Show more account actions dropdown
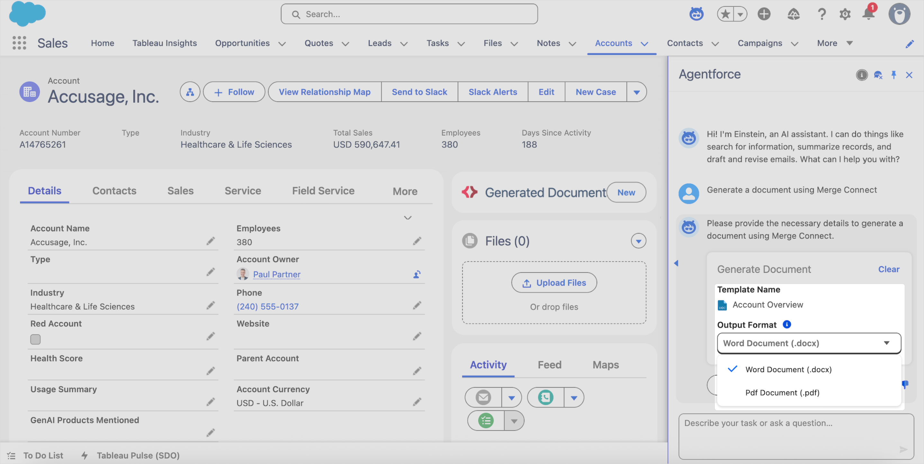This screenshot has height=464, width=924. click(637, 92)
